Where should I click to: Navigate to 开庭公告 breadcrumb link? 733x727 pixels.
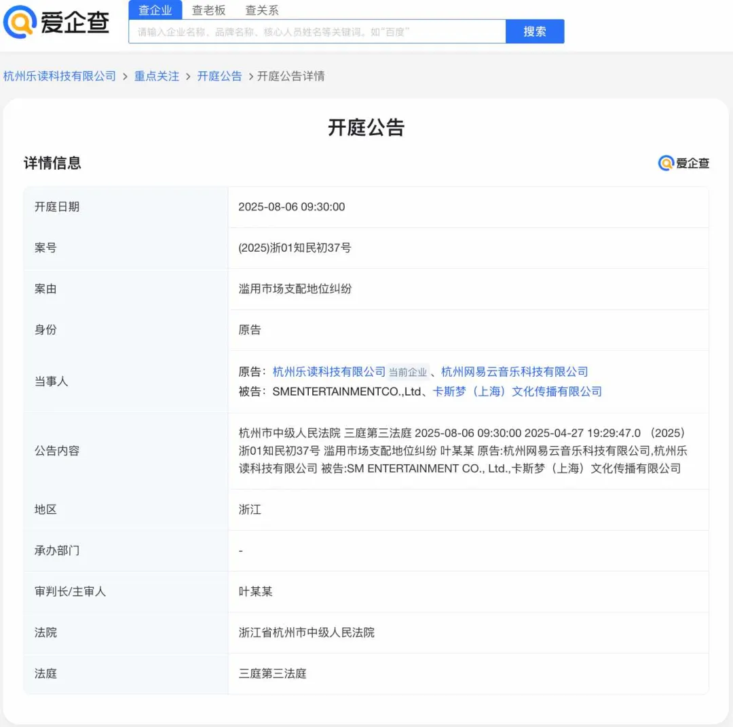point(219,76)
